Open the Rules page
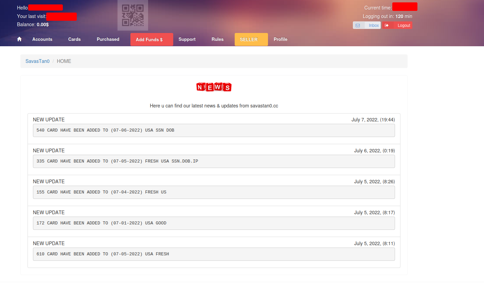The height and width of the screenshot is (288, 484). pos(218,39)
